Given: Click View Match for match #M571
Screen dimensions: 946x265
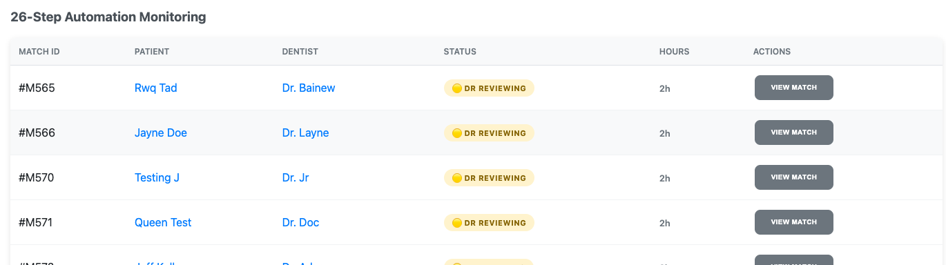Looking at the screenshot, I should (793, 222).
